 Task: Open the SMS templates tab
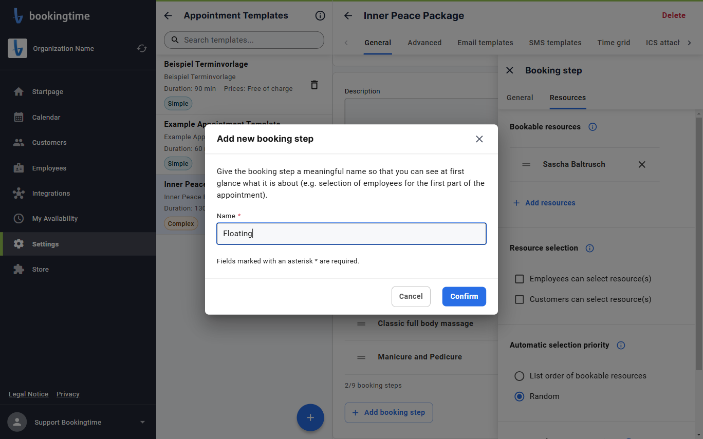(x=555, y=43)
